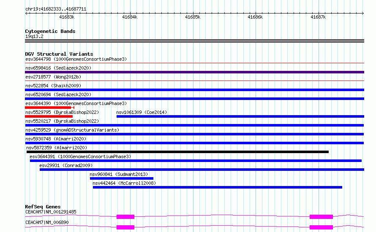Viewport: 376px width, 232px height.
Task: Click the blue bar of esv29931
Action: click(x=202, y=170)
